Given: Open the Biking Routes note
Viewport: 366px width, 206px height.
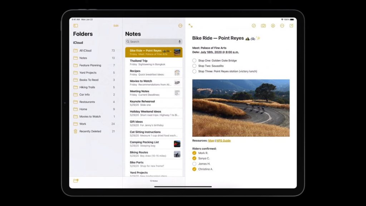Looking at the screenshot, I should pos(154,154).
